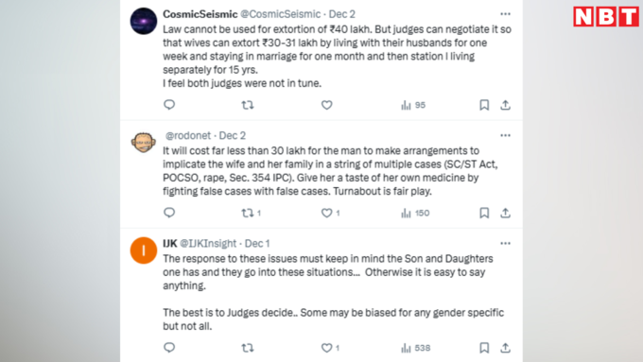Share the IJK tweet
This screenshot has width=643, height=362.
coord(505,348)
